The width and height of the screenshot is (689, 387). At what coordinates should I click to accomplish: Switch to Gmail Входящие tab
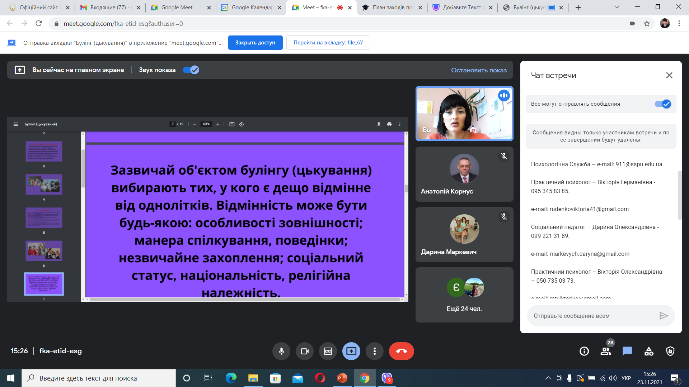click(x=110, y=8)
